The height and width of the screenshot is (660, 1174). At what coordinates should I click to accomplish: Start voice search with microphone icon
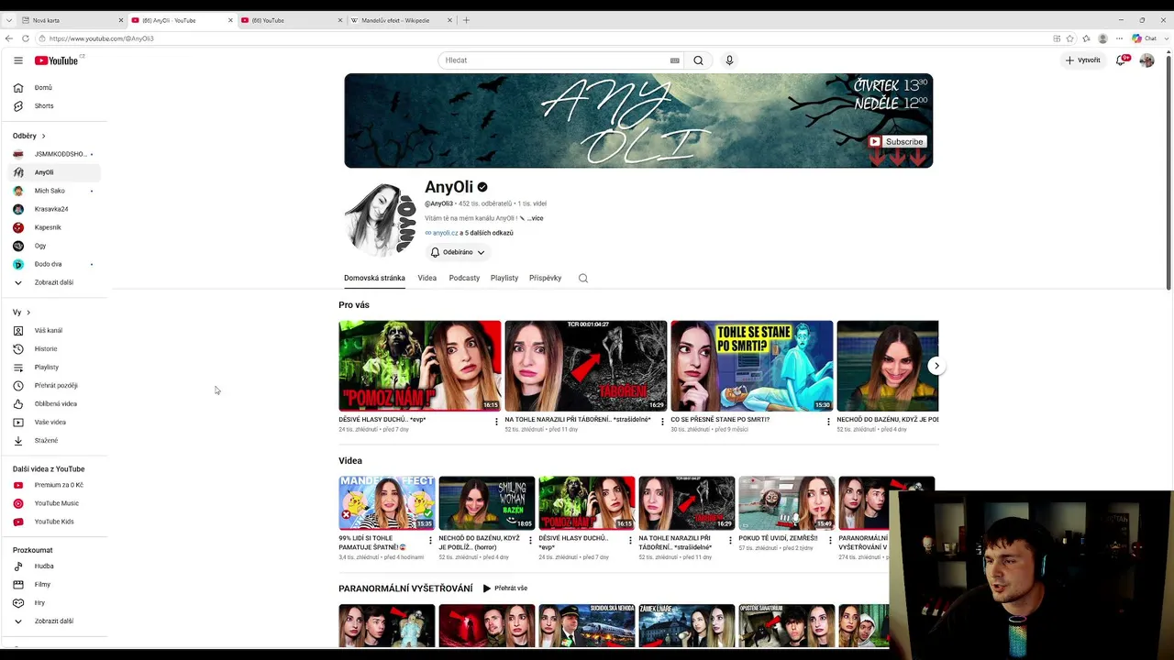(729, 60)
